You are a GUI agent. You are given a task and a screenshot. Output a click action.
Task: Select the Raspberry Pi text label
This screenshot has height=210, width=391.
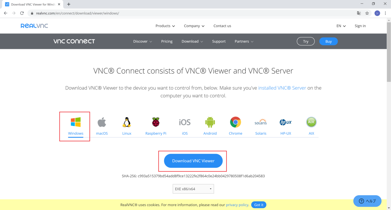pyautogui.click(x=156, y=133)
